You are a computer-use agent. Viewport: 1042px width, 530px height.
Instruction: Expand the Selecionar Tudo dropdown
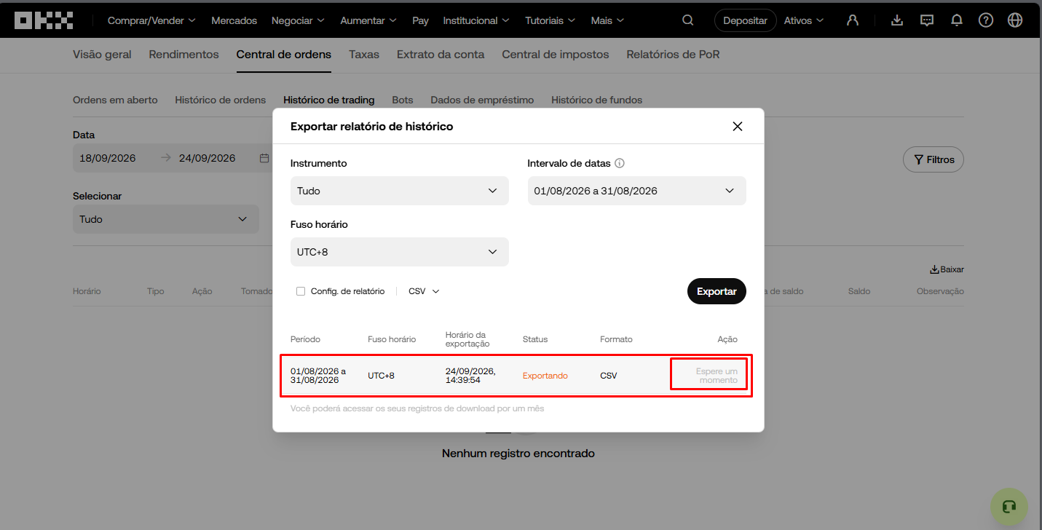(166, 219)
